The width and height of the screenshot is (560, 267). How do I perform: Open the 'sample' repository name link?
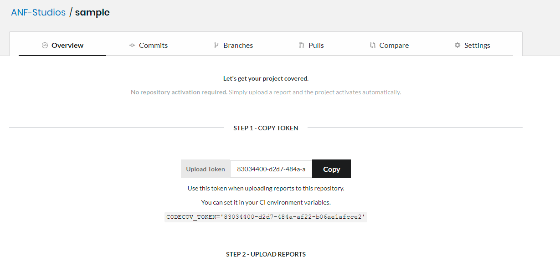[x=92, y=12]
